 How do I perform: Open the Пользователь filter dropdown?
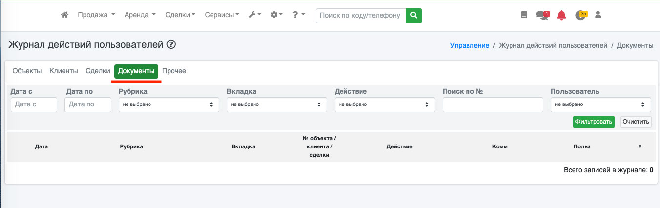(x=600, y=104)
